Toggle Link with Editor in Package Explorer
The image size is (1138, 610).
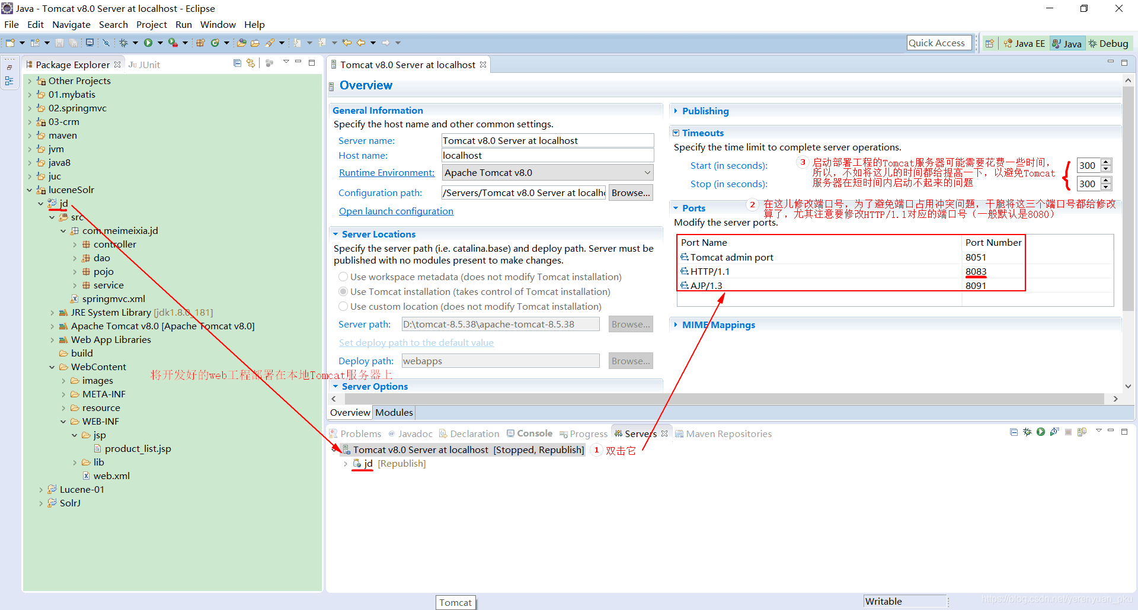tap(251, 63)
